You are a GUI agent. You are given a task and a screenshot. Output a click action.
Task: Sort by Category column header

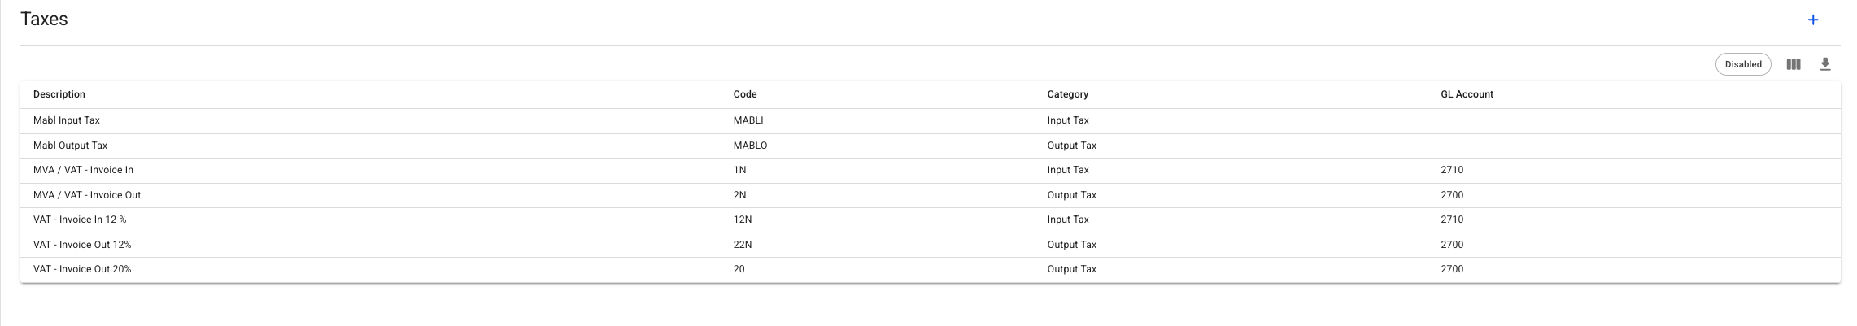tap(1067, 94)
